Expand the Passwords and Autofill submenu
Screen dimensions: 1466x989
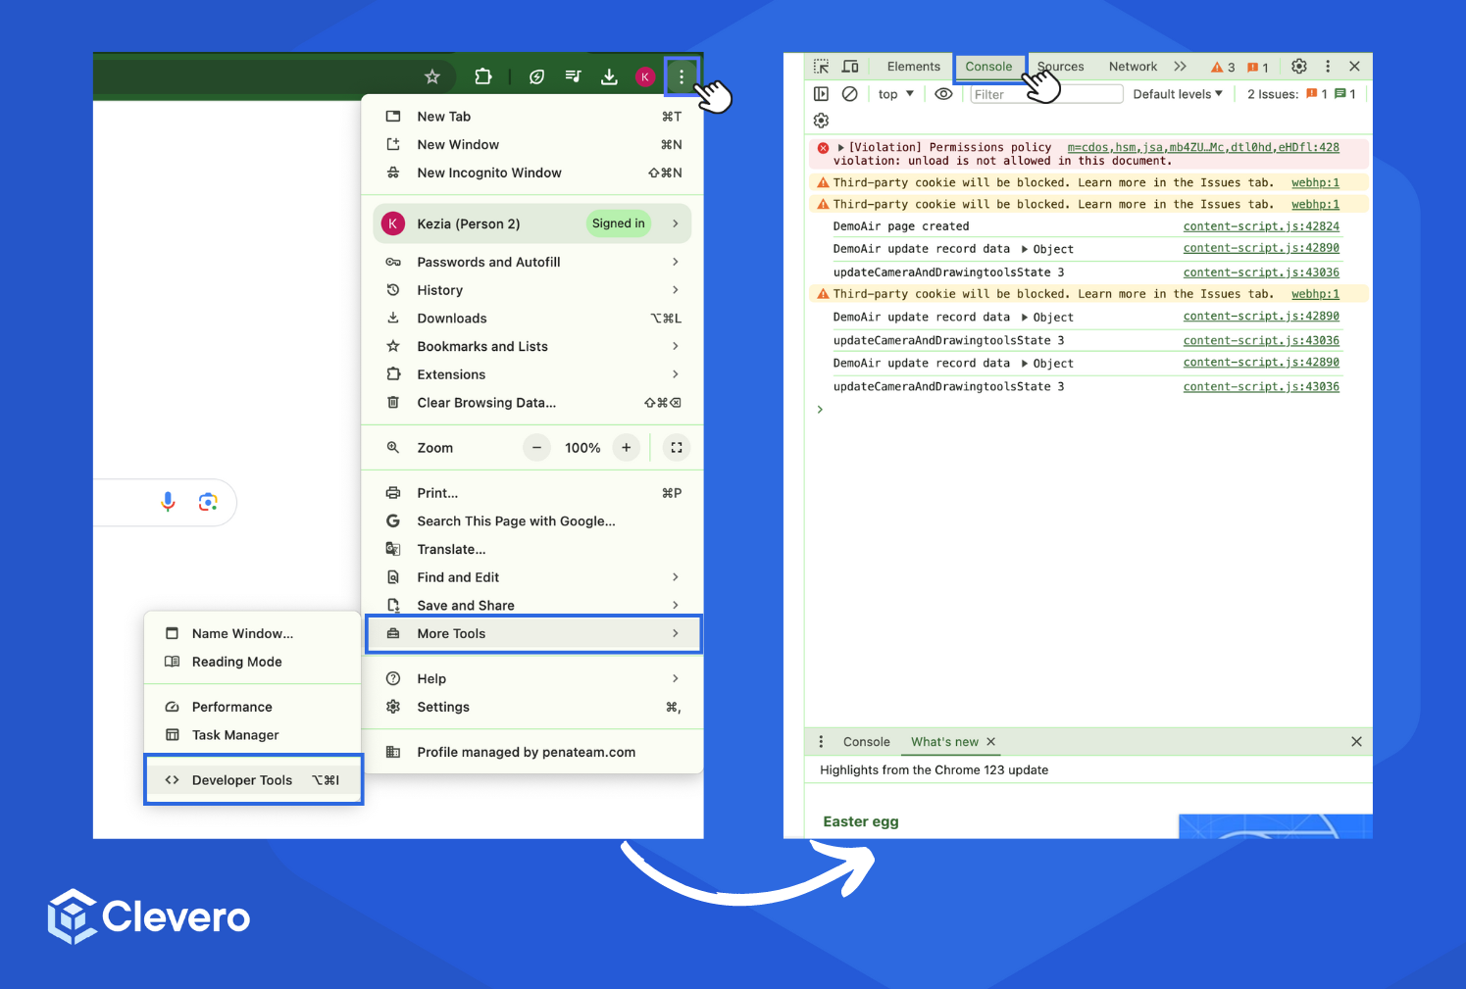tap(533, 262)
